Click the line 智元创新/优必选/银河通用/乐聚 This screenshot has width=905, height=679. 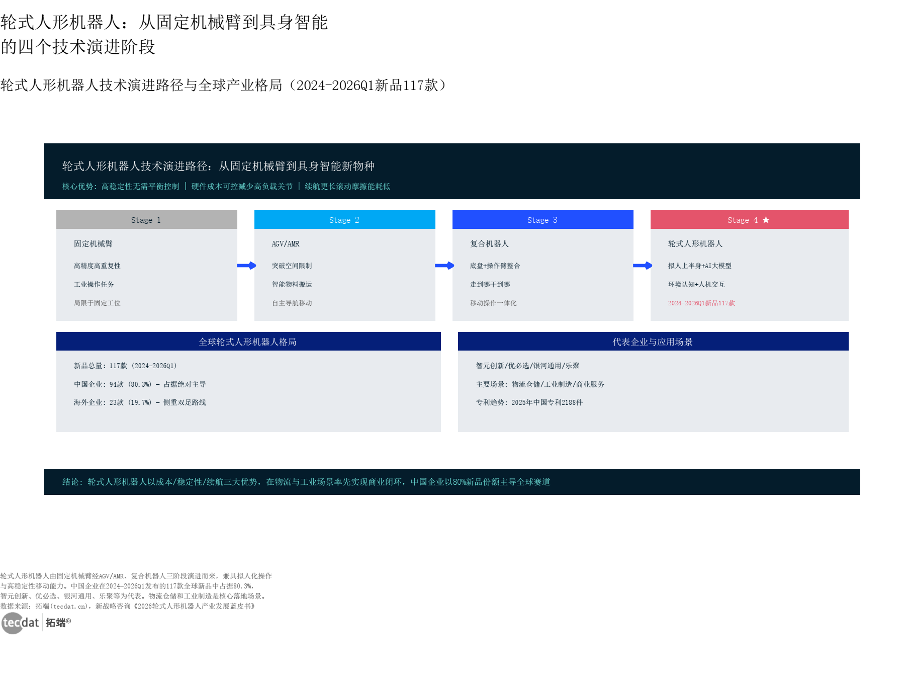[x=528, y=366]
